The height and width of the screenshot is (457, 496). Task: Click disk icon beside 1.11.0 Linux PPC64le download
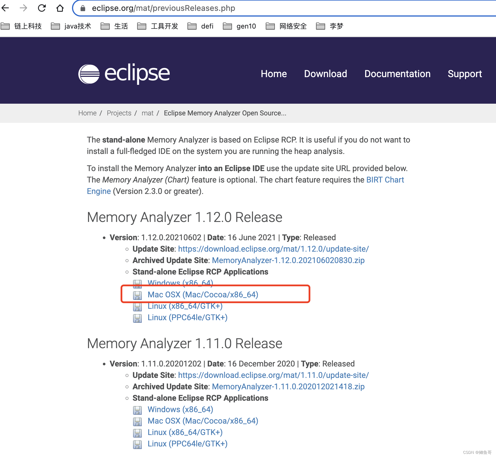pos(137,444)
